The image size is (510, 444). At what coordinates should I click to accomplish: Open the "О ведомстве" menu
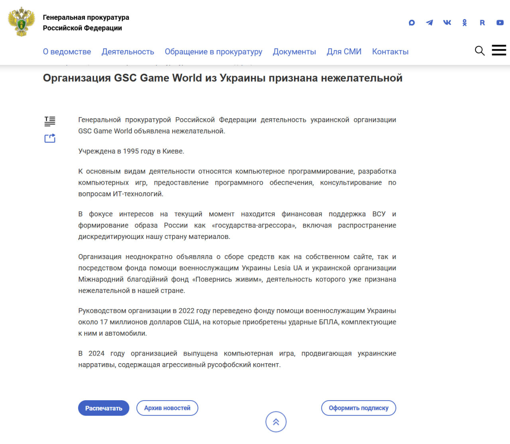pyautogui.click(x=67, y=52)
